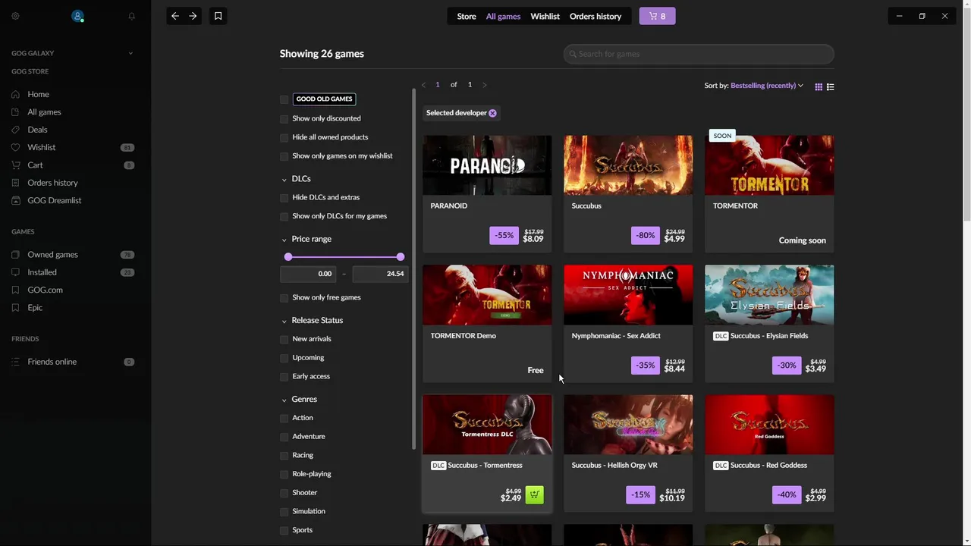Open the PARANOID game title
The image size is (971, 546).
tap(448, 206)
